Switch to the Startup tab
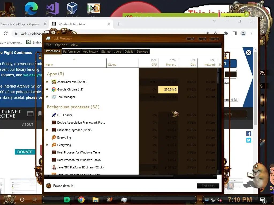 pos(106,52)
